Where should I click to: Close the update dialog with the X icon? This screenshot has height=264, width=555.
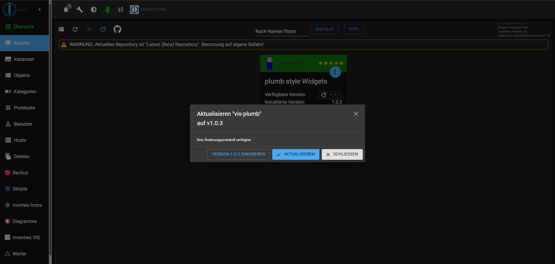coord(356,114)
